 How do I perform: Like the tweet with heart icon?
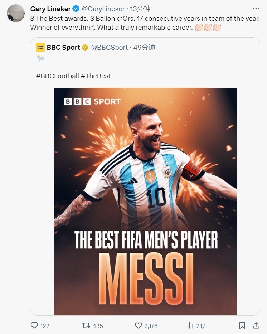pyautogui.click(x=139, y=325)
